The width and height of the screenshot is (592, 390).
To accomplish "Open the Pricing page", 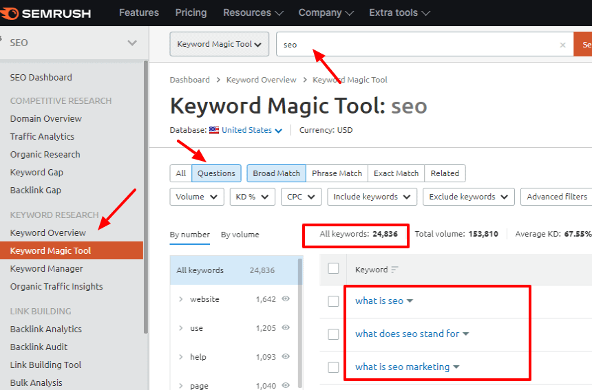I will (191, 13).
